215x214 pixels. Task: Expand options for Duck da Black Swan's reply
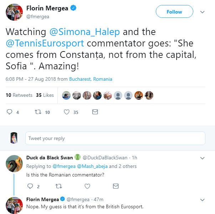pyautogui.click(x=203, y=158)
